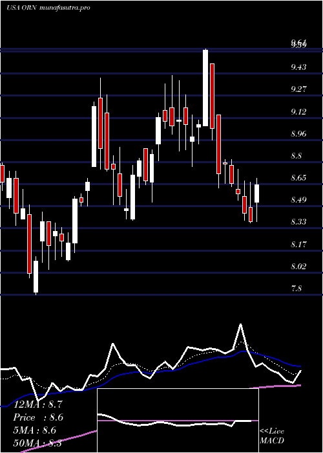Image resolution: width=323 pixels, height=453 pixels.
Task: Click the 12MA : 8.7 legend text
Action: coord(38,404)
